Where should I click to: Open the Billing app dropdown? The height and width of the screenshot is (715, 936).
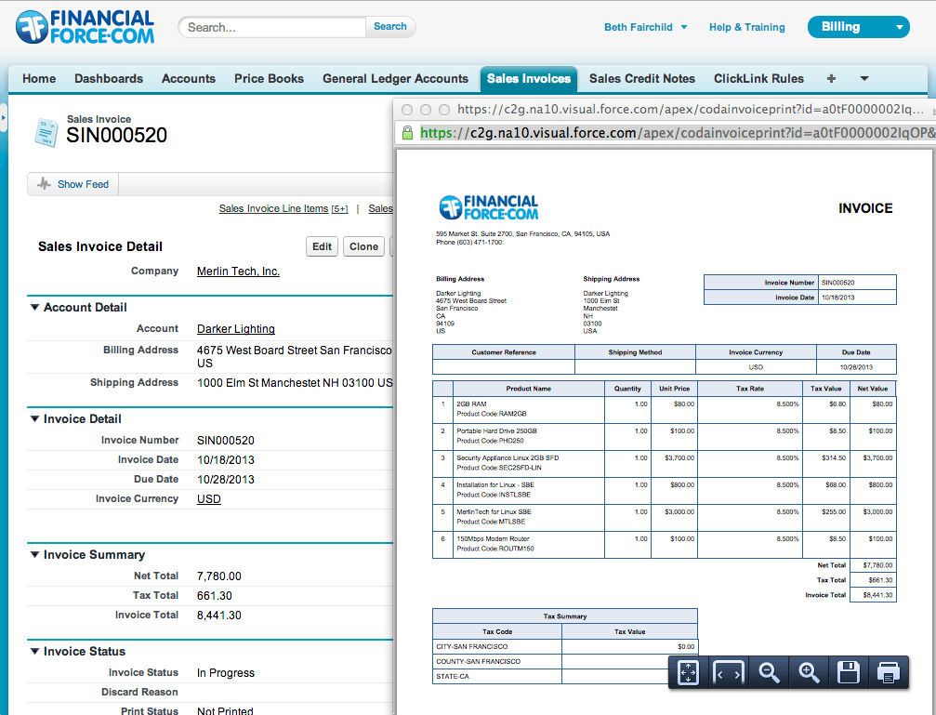coord(859,27)
